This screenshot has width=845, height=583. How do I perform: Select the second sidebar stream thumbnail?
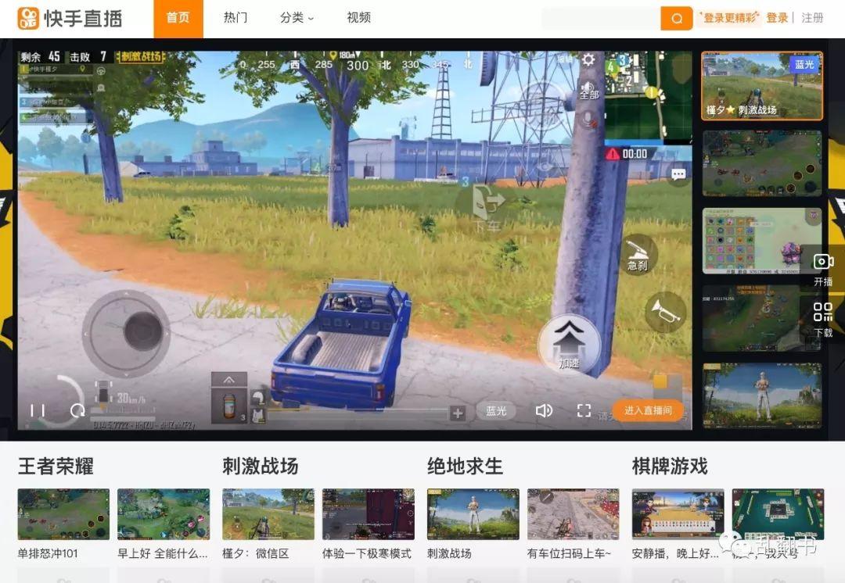762,163
